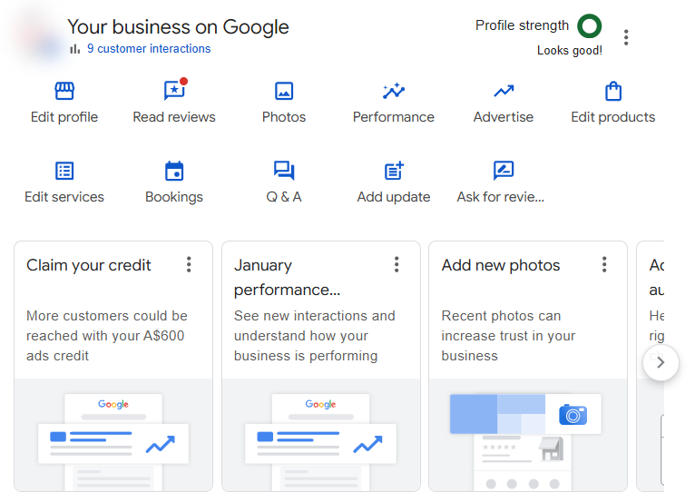Open Edit products shopping bag icon
This screenshot has height=502, width=695.
point(613,92)
